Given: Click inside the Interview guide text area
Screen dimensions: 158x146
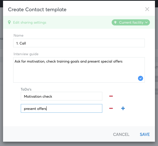Looking at the screenshot, I should [79, 70].
